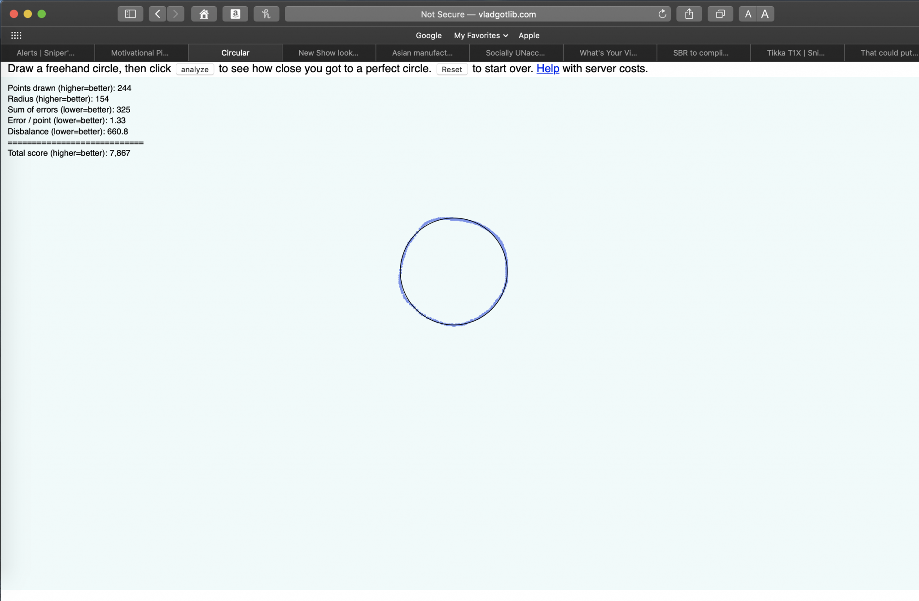
Task: Click the vladgotlib.com address bar
Action: 478,14
